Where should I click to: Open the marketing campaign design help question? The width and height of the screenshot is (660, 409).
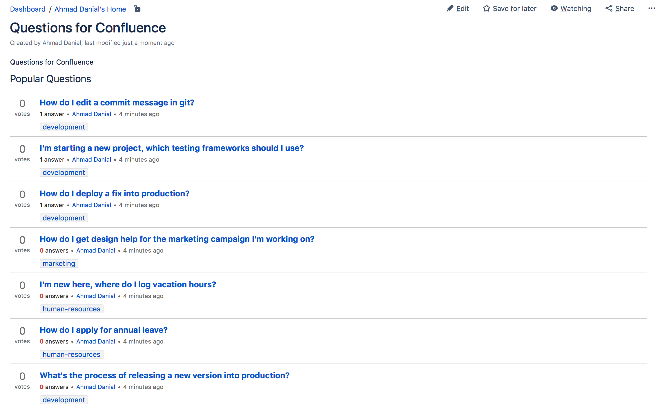[177, 239]
